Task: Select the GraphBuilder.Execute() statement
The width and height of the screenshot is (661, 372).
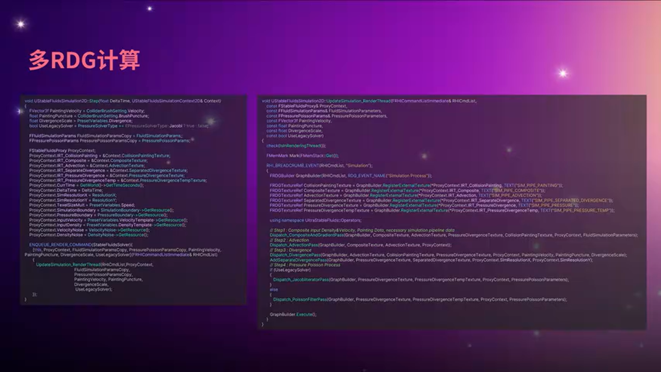Action: point(291,314)
